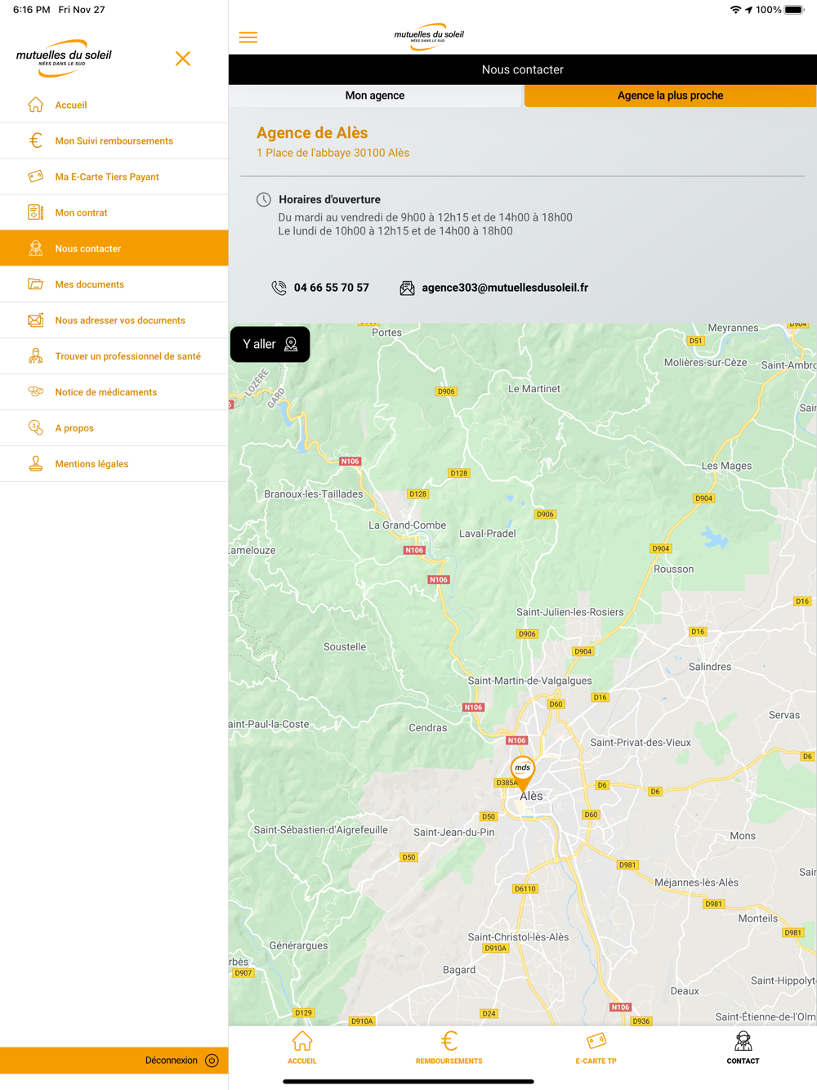Open the Accueil tab in the bottom bar
817x1090 pixels.
coord(302,1048)
